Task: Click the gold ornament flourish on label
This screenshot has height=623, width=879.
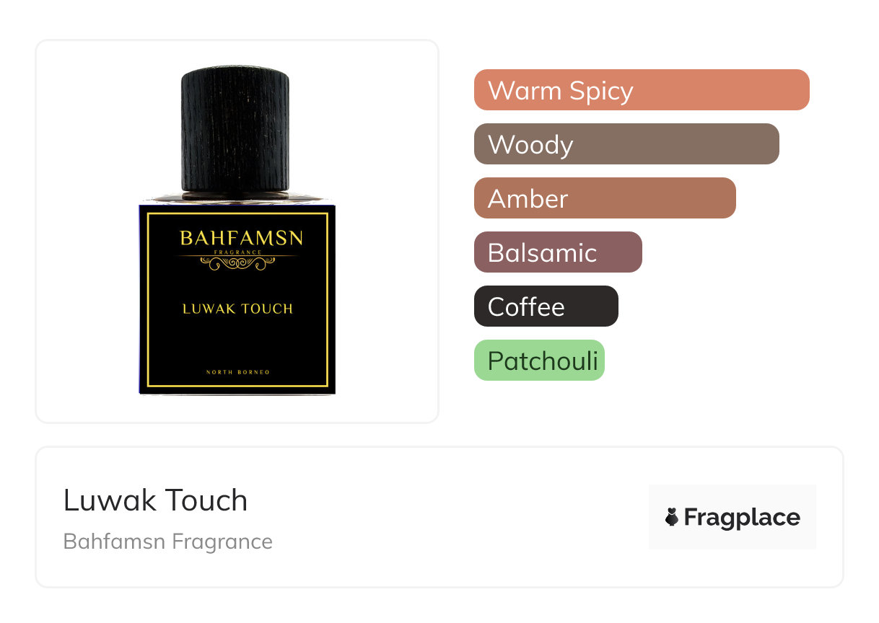Action: pyautogui.click(x=237, y=263)
